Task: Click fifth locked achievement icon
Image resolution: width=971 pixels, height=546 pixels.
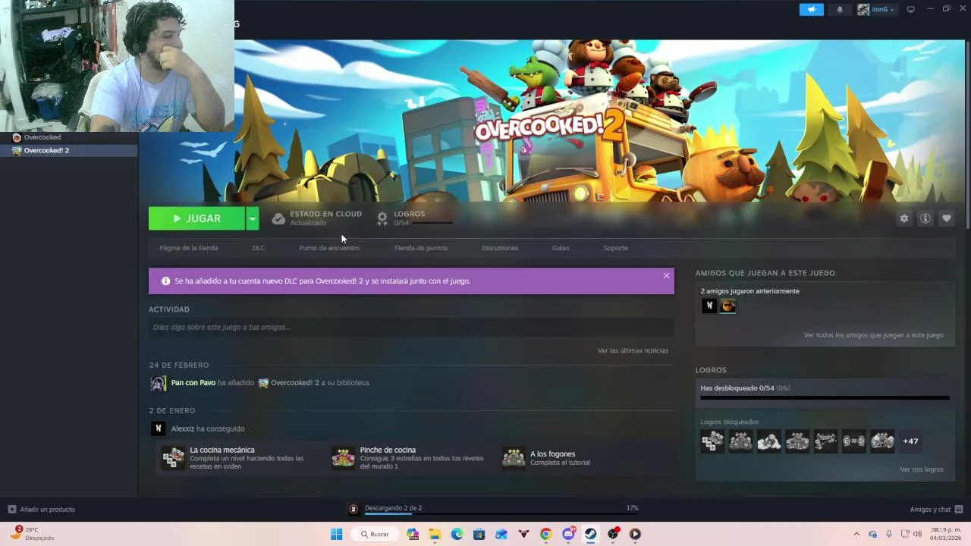Action: 825,441
